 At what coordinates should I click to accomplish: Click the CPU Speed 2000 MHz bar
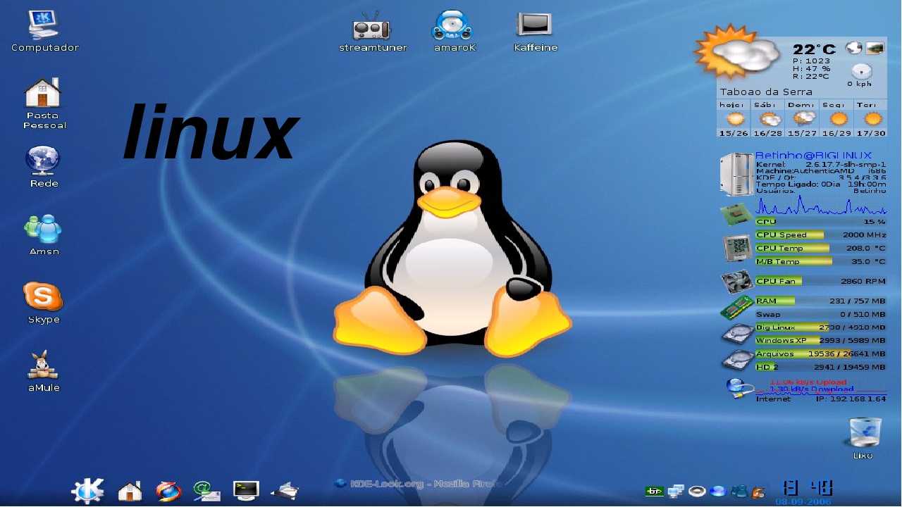[x=821, y=235]
